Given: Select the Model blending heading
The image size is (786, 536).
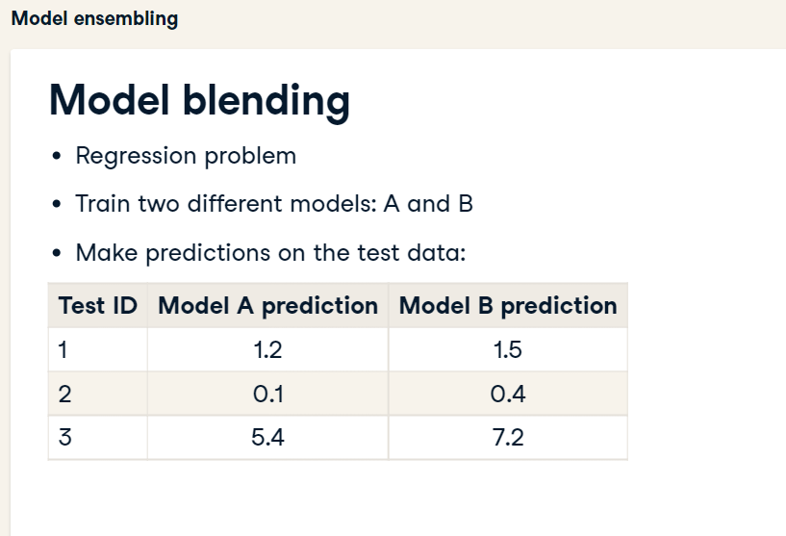Looking at the screenshot, I should point(199,100).
